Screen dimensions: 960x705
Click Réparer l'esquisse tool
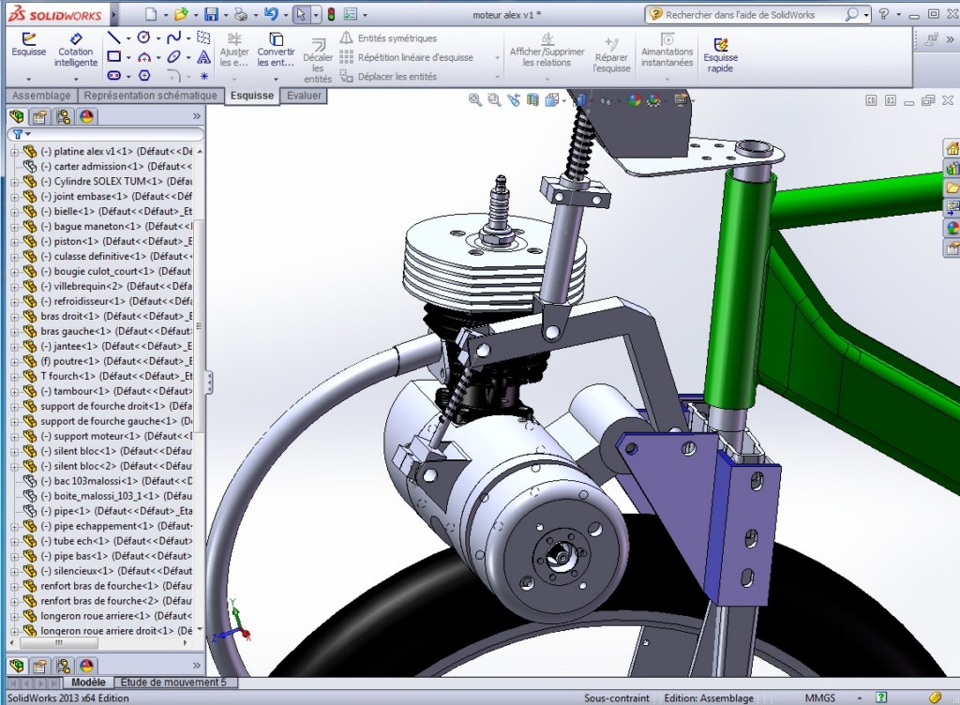pyautogui.click(x=611, y=53)
